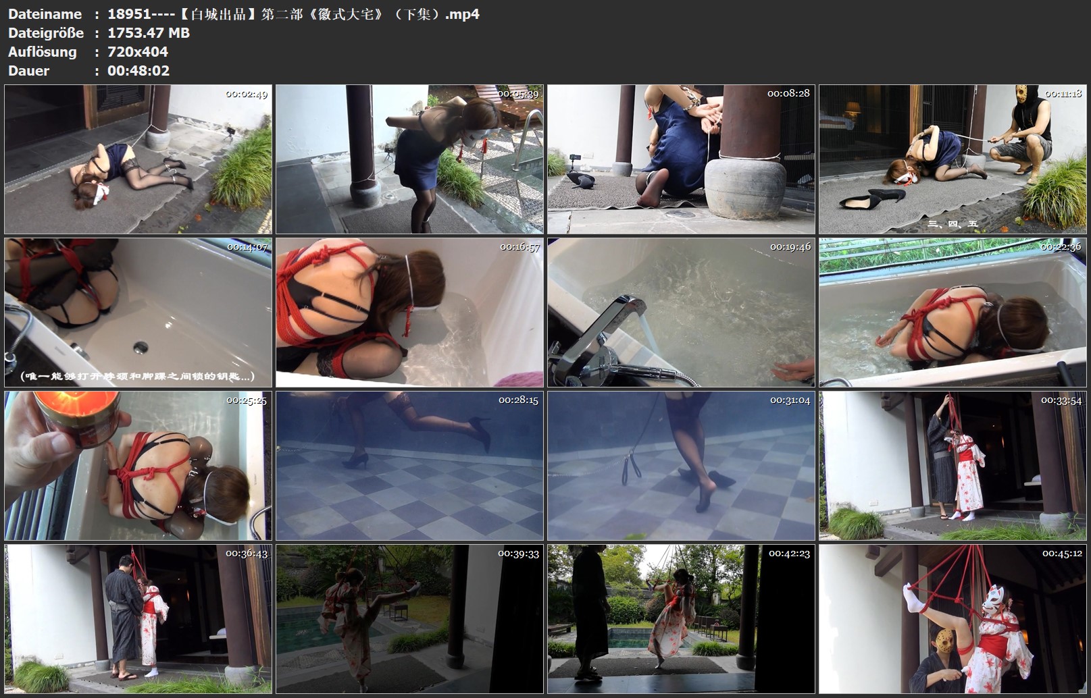Screen dimensions: 1091x698
Task: Select the Dateigröße value 1753.47 MB
Action: [x=149, y=33]
